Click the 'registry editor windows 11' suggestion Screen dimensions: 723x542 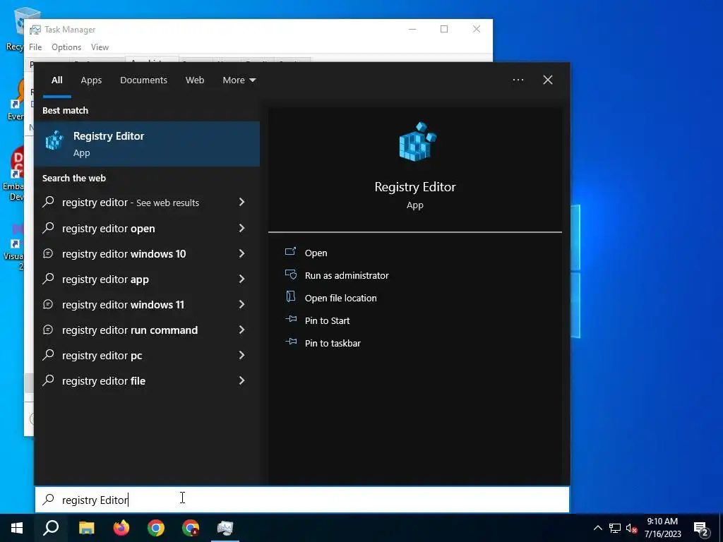pos(123,305)
